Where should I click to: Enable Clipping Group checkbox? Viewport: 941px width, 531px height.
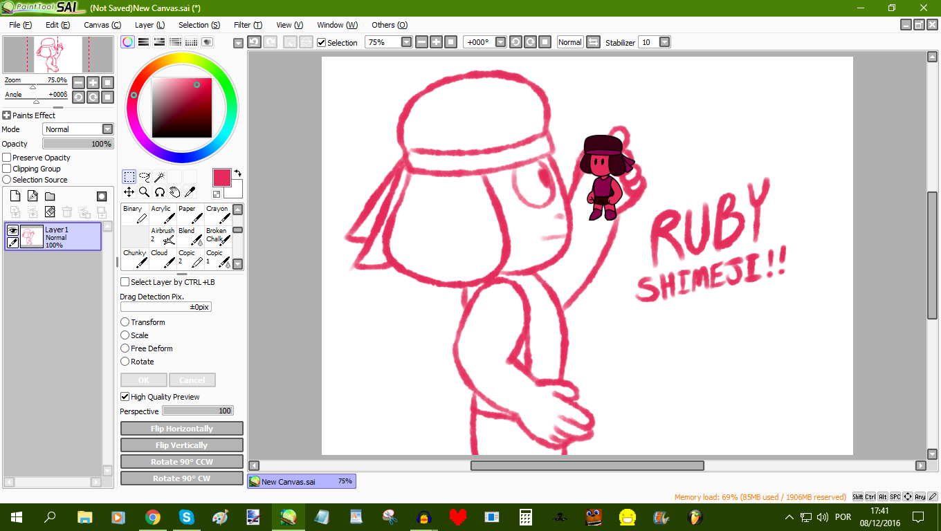[x=7, y=169]
